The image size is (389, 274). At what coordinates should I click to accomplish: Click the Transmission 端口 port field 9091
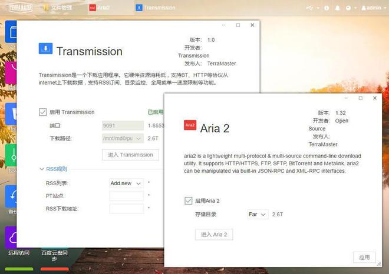click(123, 125)
